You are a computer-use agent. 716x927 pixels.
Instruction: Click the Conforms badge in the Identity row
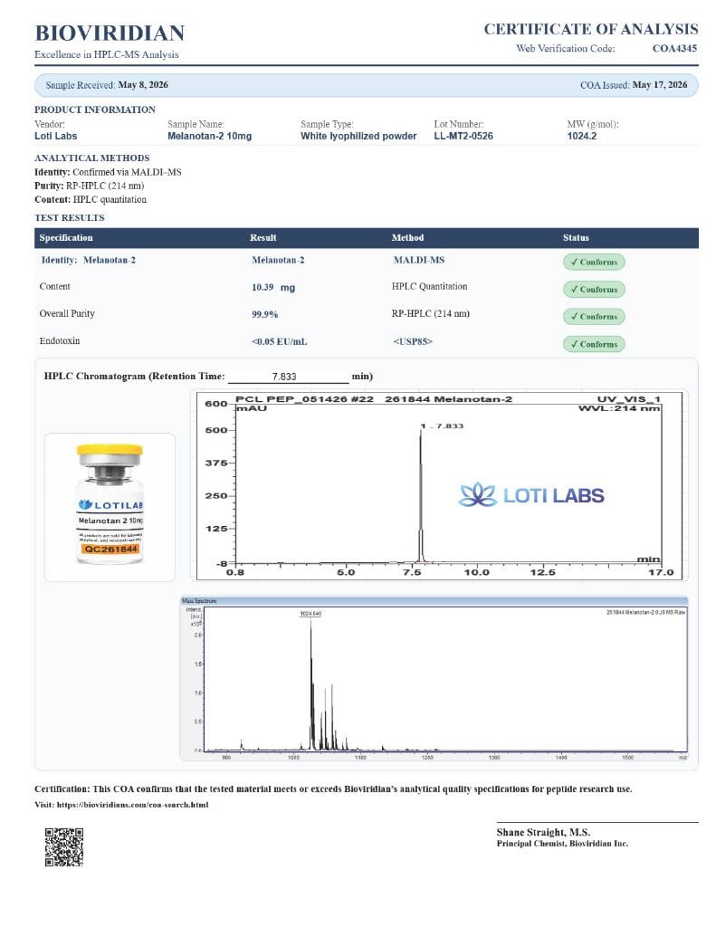(x=594, y=262)
